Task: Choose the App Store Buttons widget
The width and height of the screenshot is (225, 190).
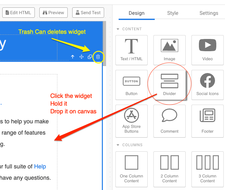Action: [132, 121]
